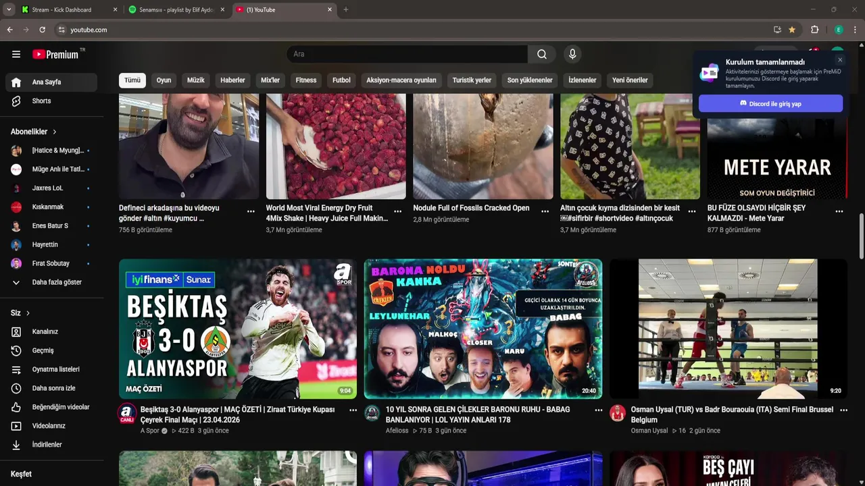
Task: Expand the Abonelikler section chevron
Action: click(x=55, y=132)
